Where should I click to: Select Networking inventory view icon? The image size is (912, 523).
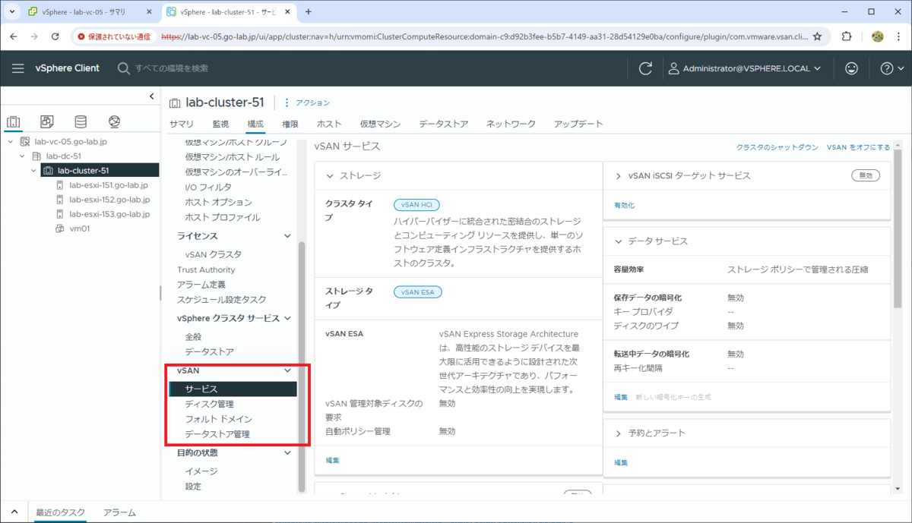pos(115,121)
